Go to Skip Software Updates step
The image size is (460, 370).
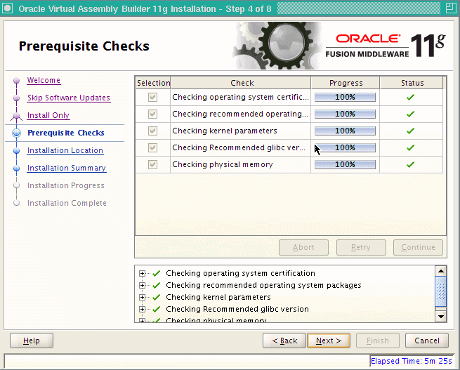(69, 98)
